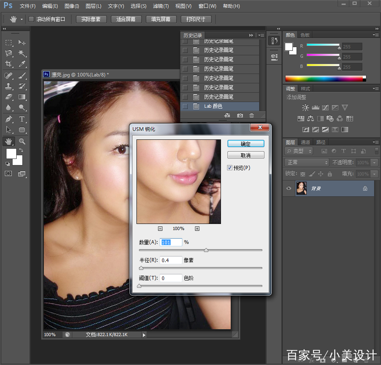Click the zoom in plus under preview

[197, 229]
